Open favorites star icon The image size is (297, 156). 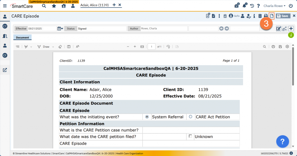(54, 6)
